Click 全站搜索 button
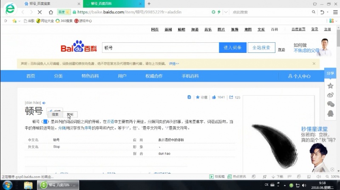 pyautogui.click(x=261, y=47)
